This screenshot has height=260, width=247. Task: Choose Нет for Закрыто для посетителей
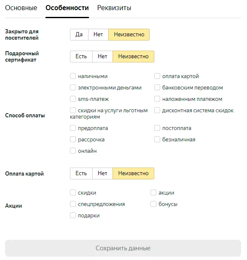[98, 35]
